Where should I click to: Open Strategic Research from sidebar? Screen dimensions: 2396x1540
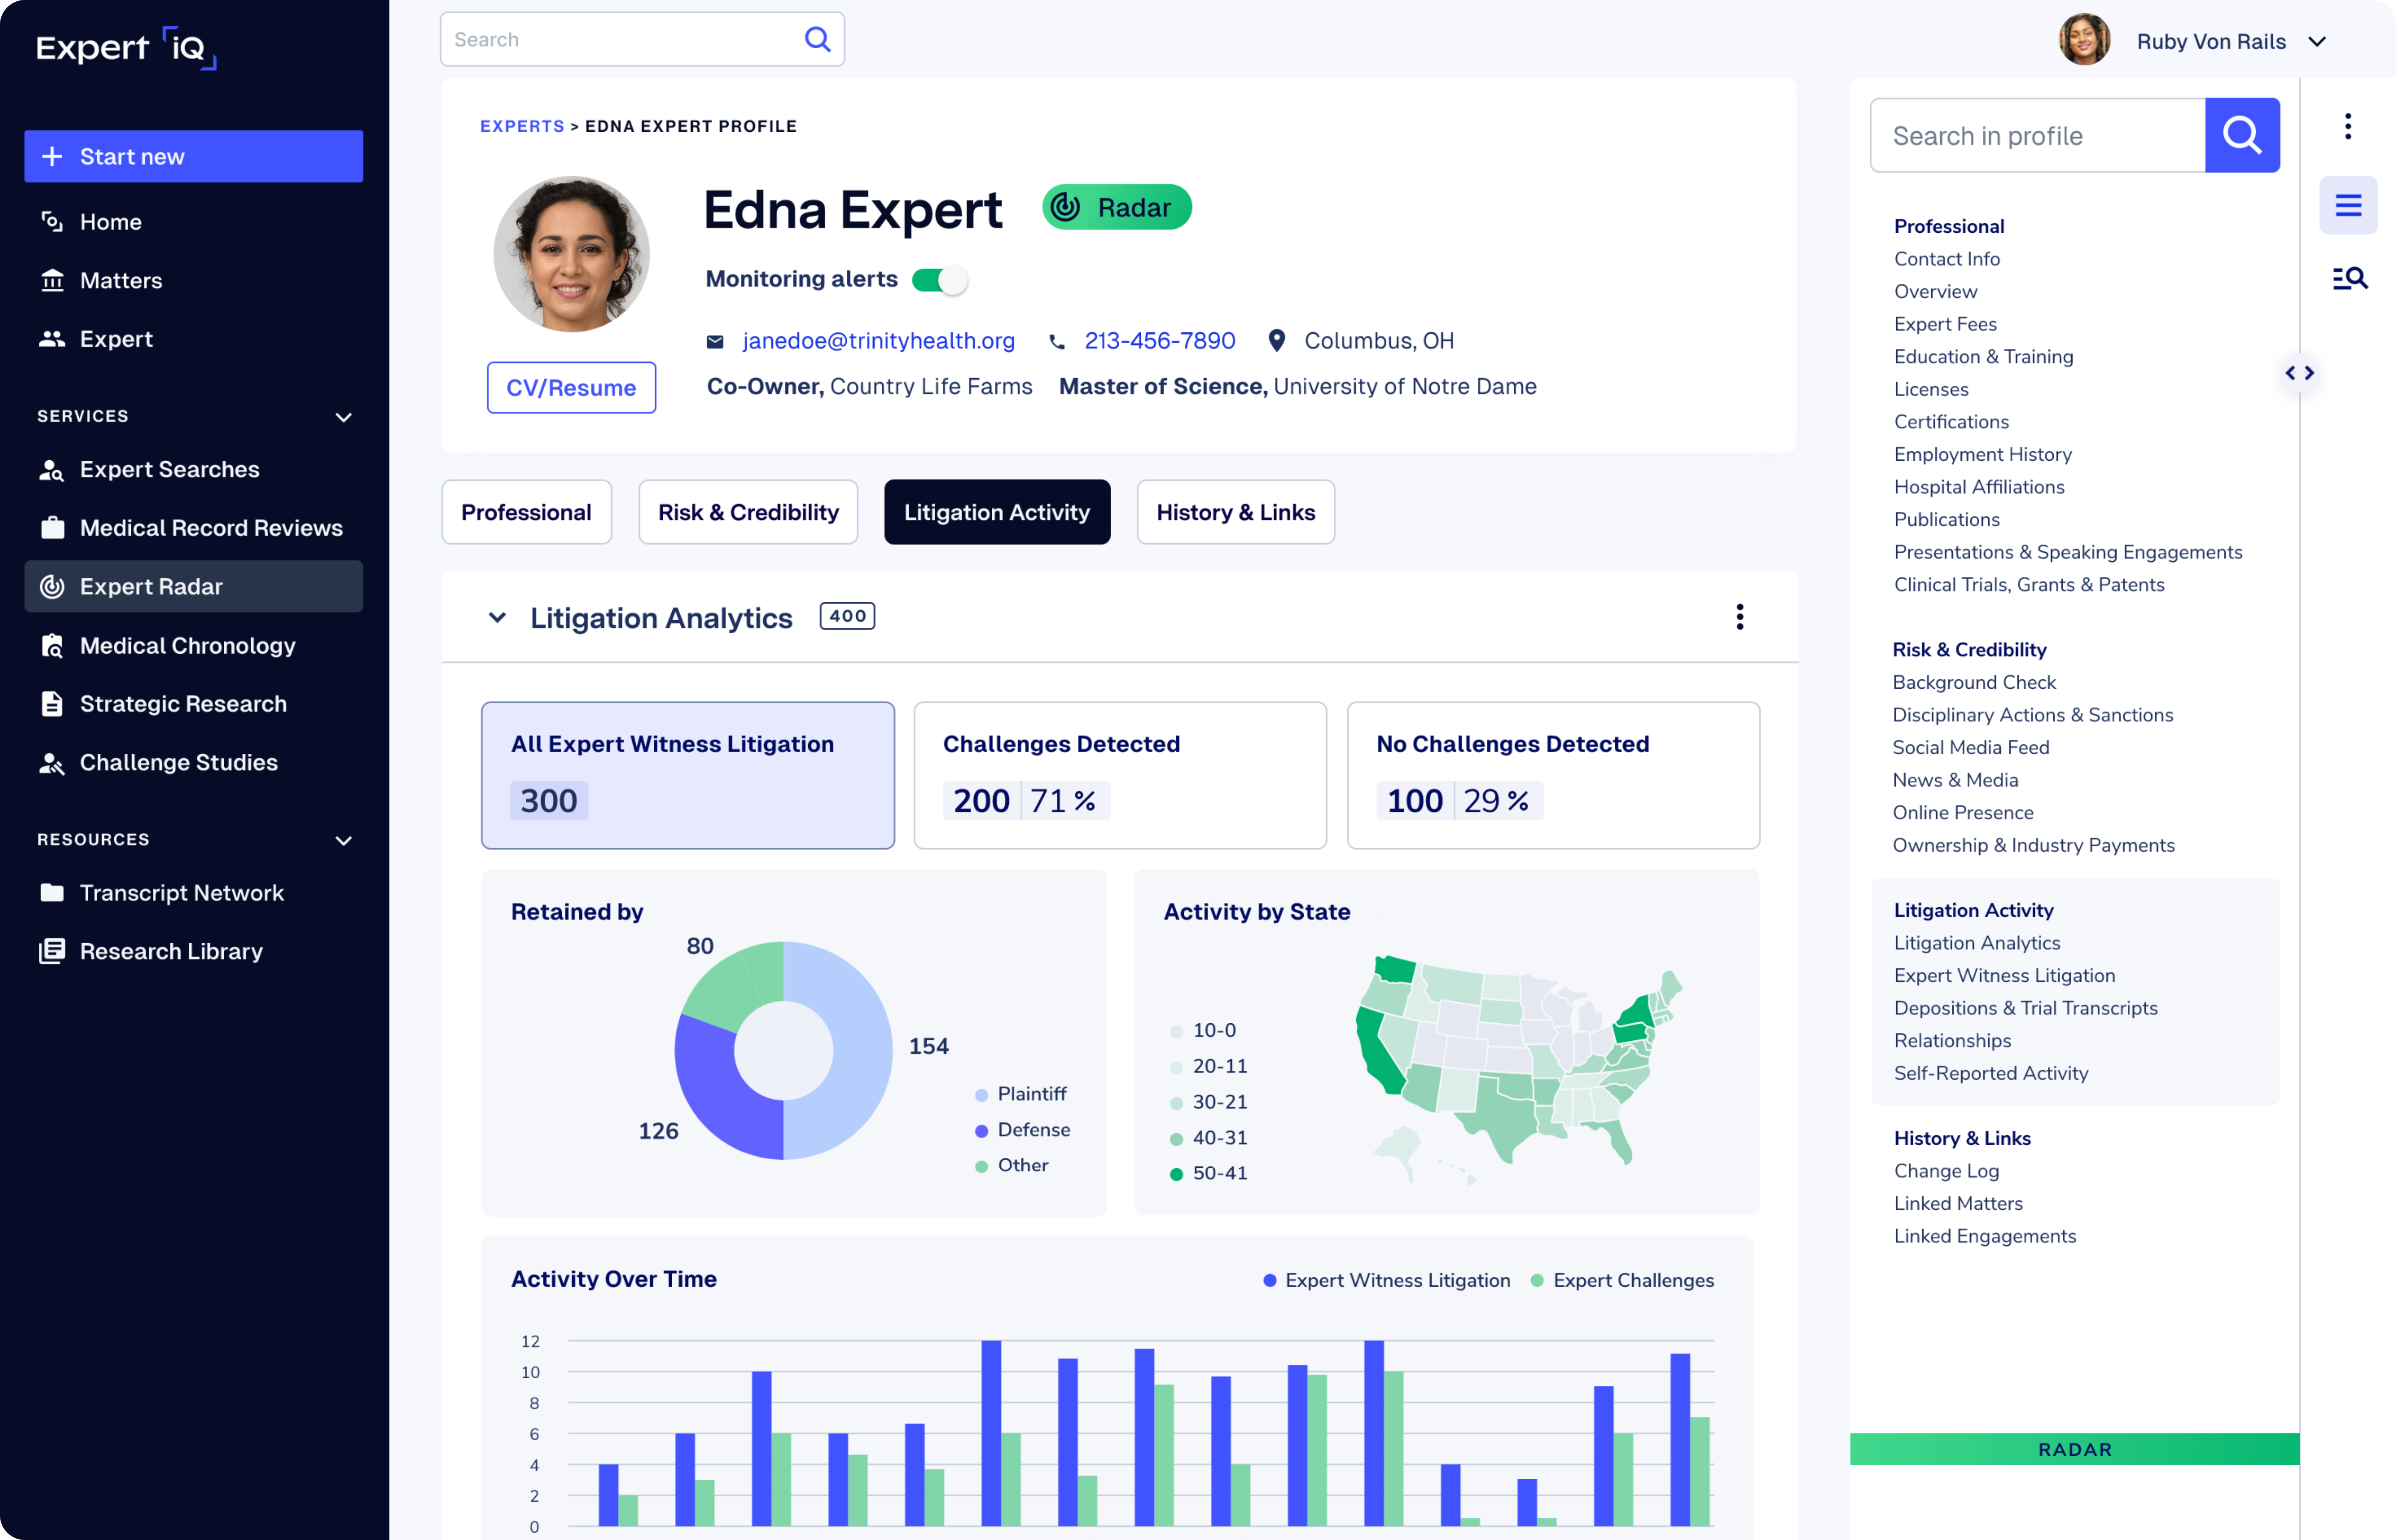tap(193, 704)
